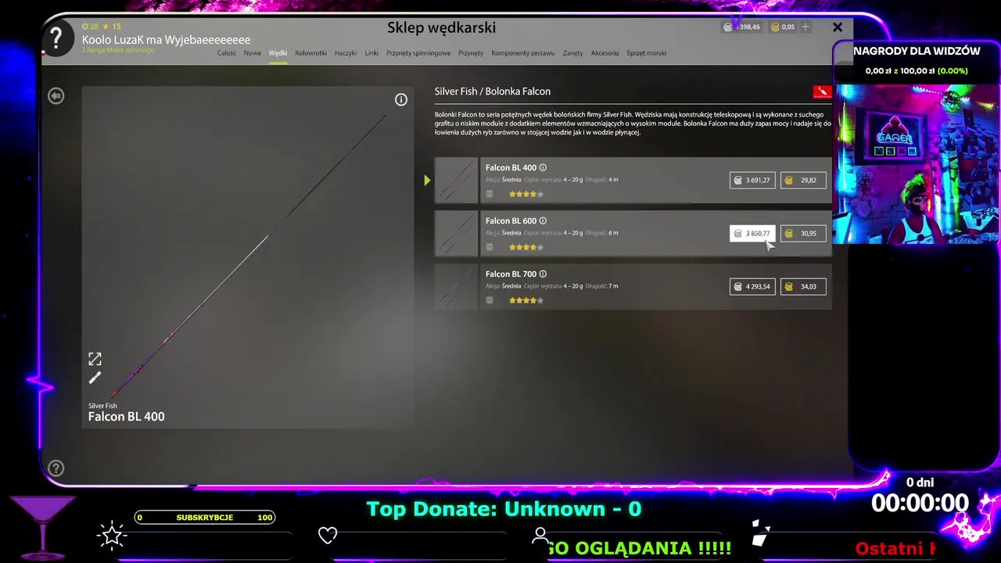Image resolution: width=1001 pixels, height=563 pixels.
Task: Expand rod preview to fullscreen
Action: pos(95,359)
